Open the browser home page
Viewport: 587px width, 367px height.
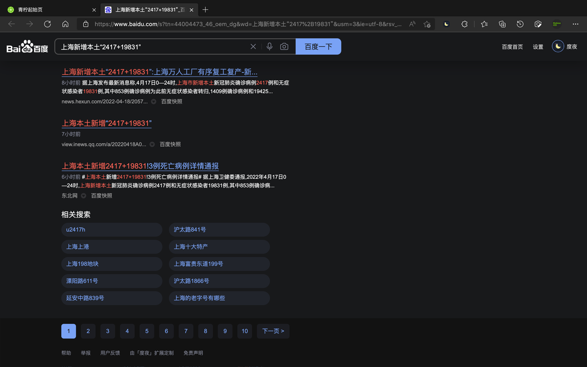pos(65,24)
